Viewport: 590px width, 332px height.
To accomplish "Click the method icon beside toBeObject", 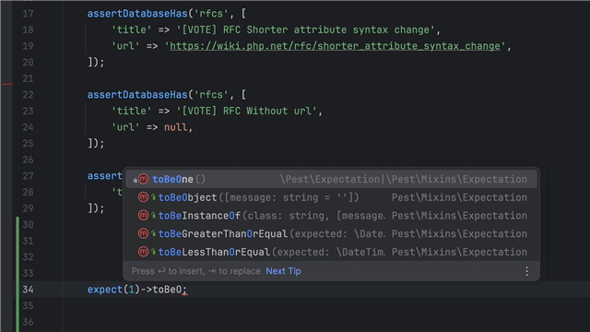I will (144, 196).
